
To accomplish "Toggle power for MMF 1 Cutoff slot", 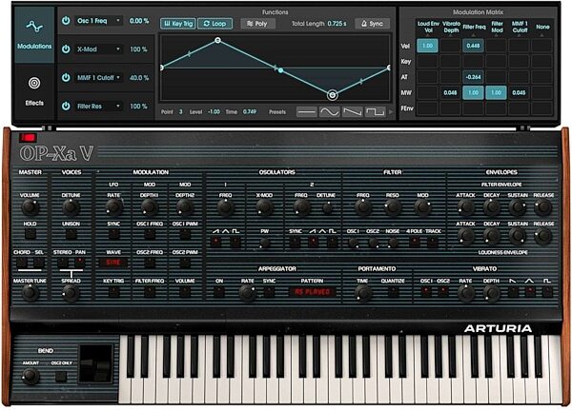I will 66,78.
